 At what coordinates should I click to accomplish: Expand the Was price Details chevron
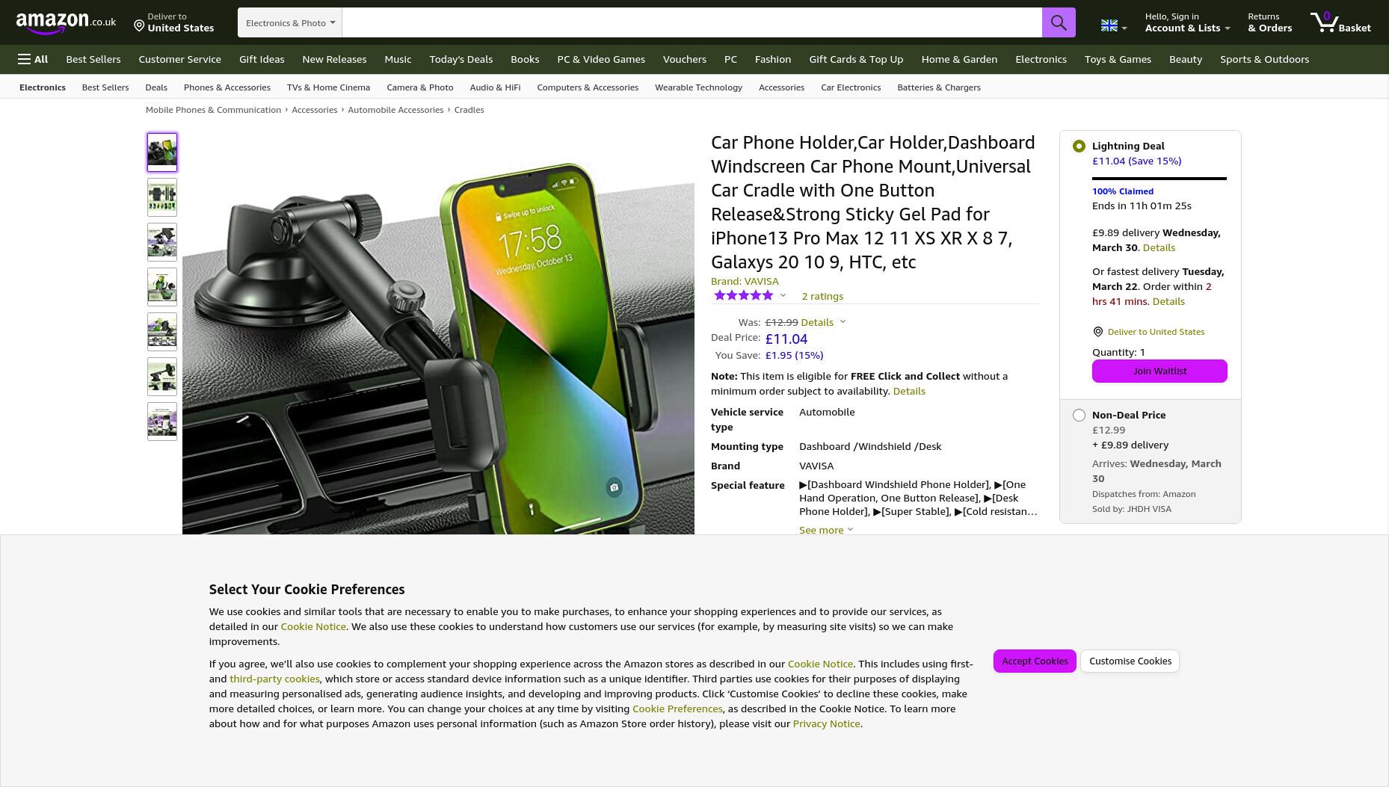click(843, 322)
